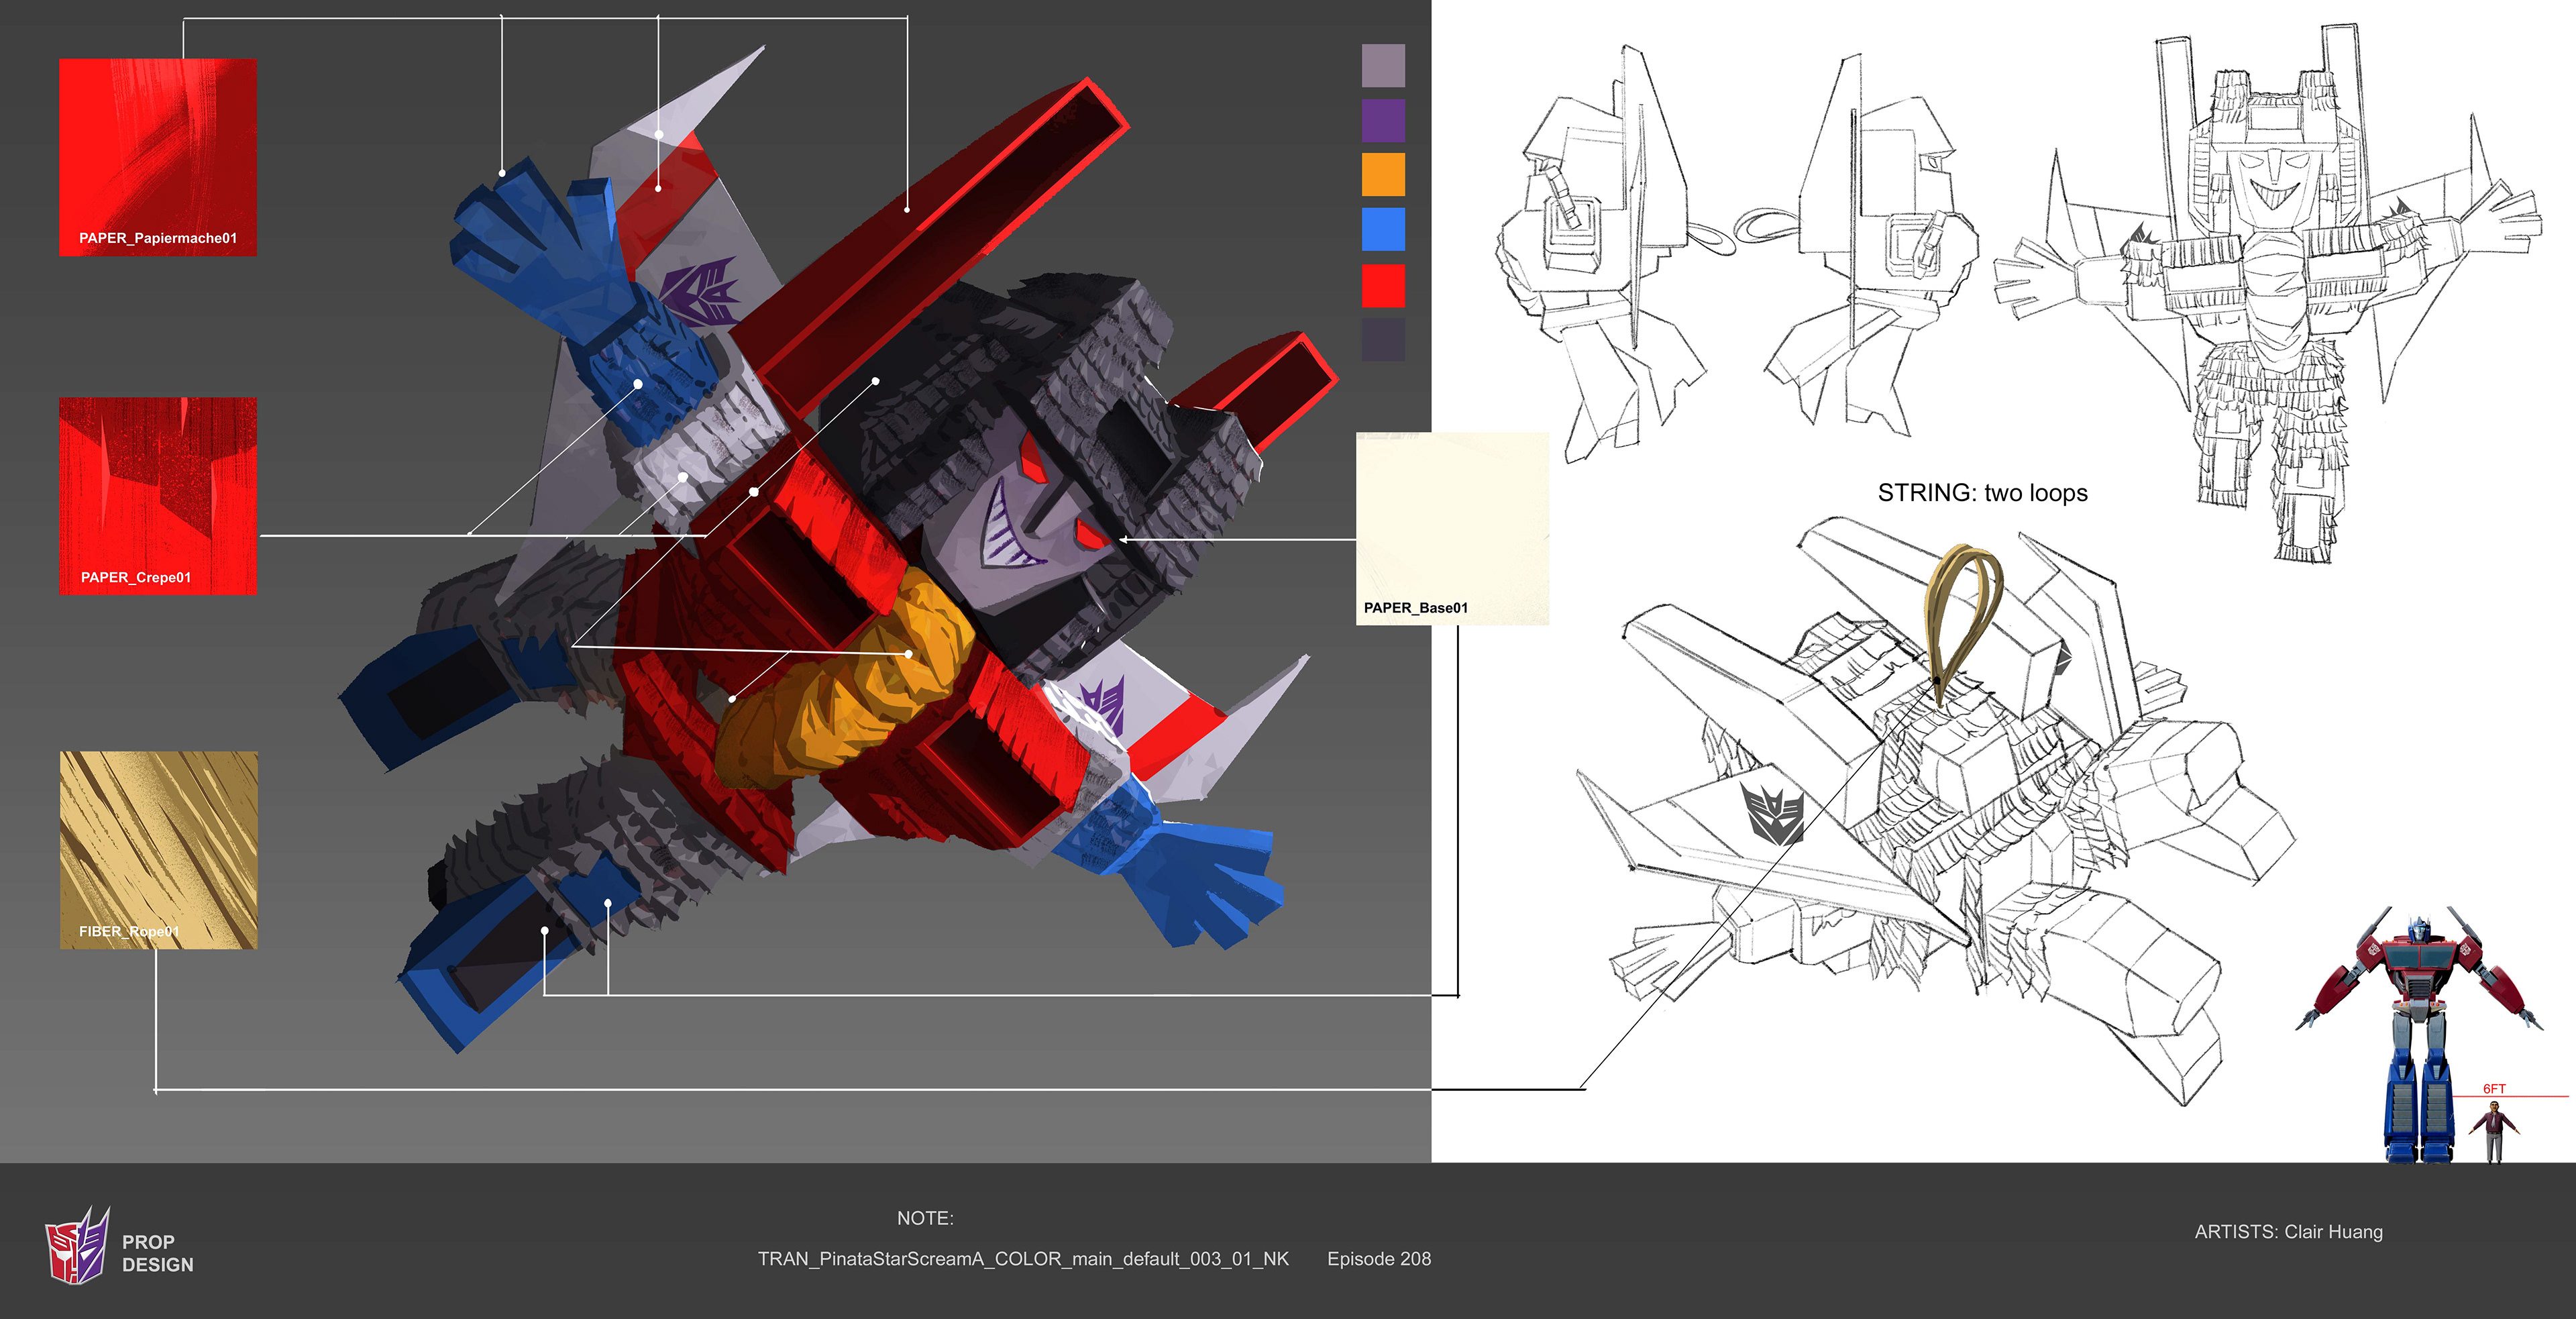This screenshot has width=2576, height=1319.
Task: Click the Episode 208 text
Action: [x=1379, y=1259]
